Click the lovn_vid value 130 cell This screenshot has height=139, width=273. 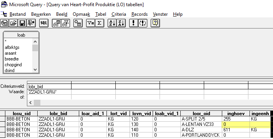pyautogui.click(x=141, y=124)
